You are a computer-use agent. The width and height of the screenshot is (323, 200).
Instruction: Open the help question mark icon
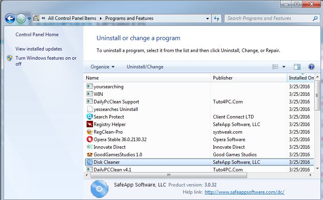(311, 67)
